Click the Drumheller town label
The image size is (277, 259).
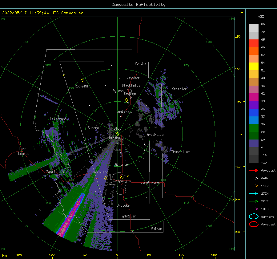coord(180,152)
